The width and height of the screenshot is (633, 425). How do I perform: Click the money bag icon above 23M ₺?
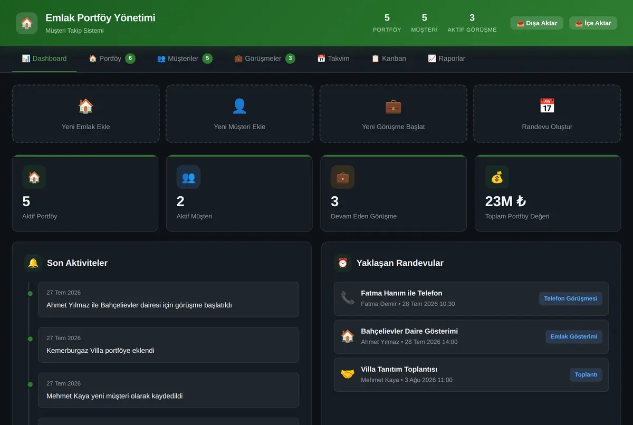click(x=497, y=177)
